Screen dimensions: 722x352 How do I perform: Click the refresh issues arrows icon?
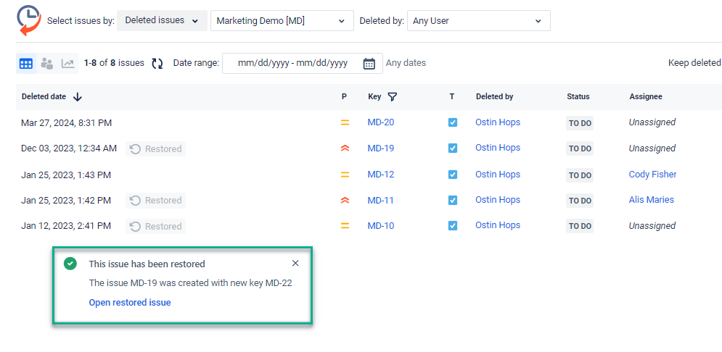coord(157,64)
